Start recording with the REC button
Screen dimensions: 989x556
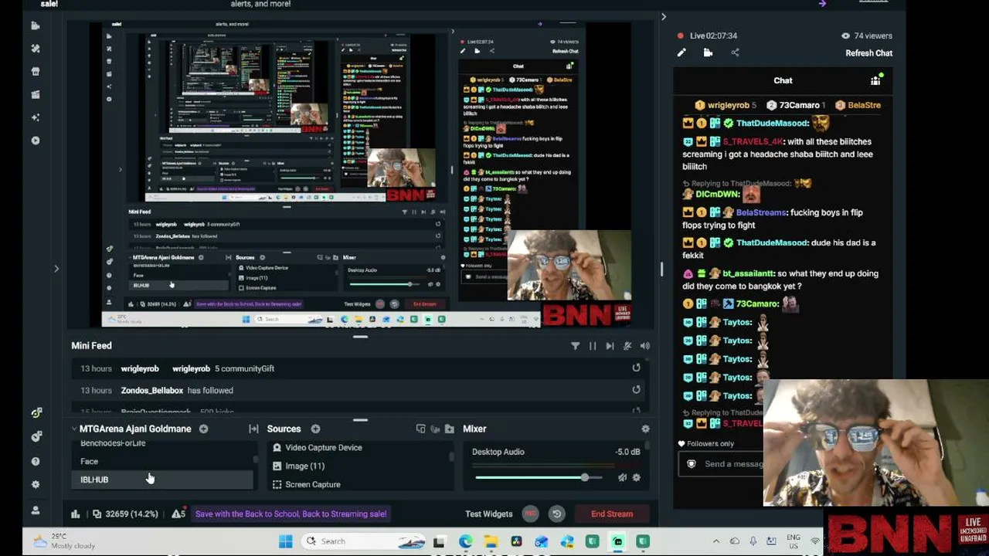tap(530, 514)
